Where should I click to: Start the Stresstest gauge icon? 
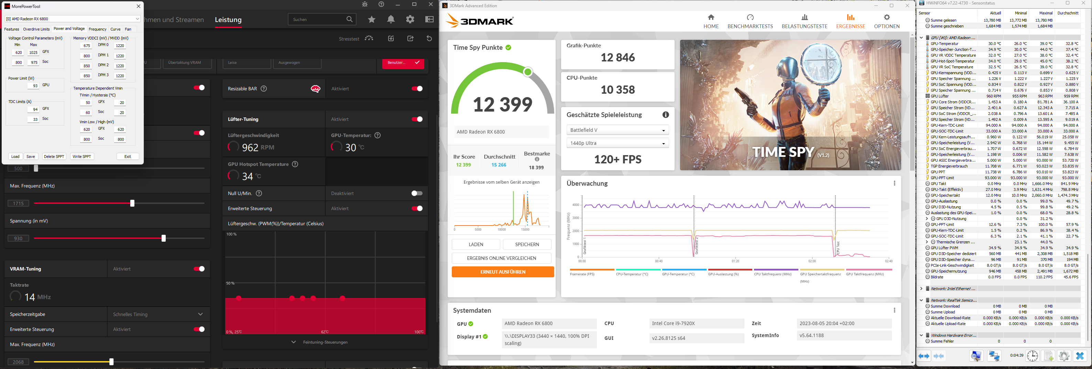coord(369,38)
